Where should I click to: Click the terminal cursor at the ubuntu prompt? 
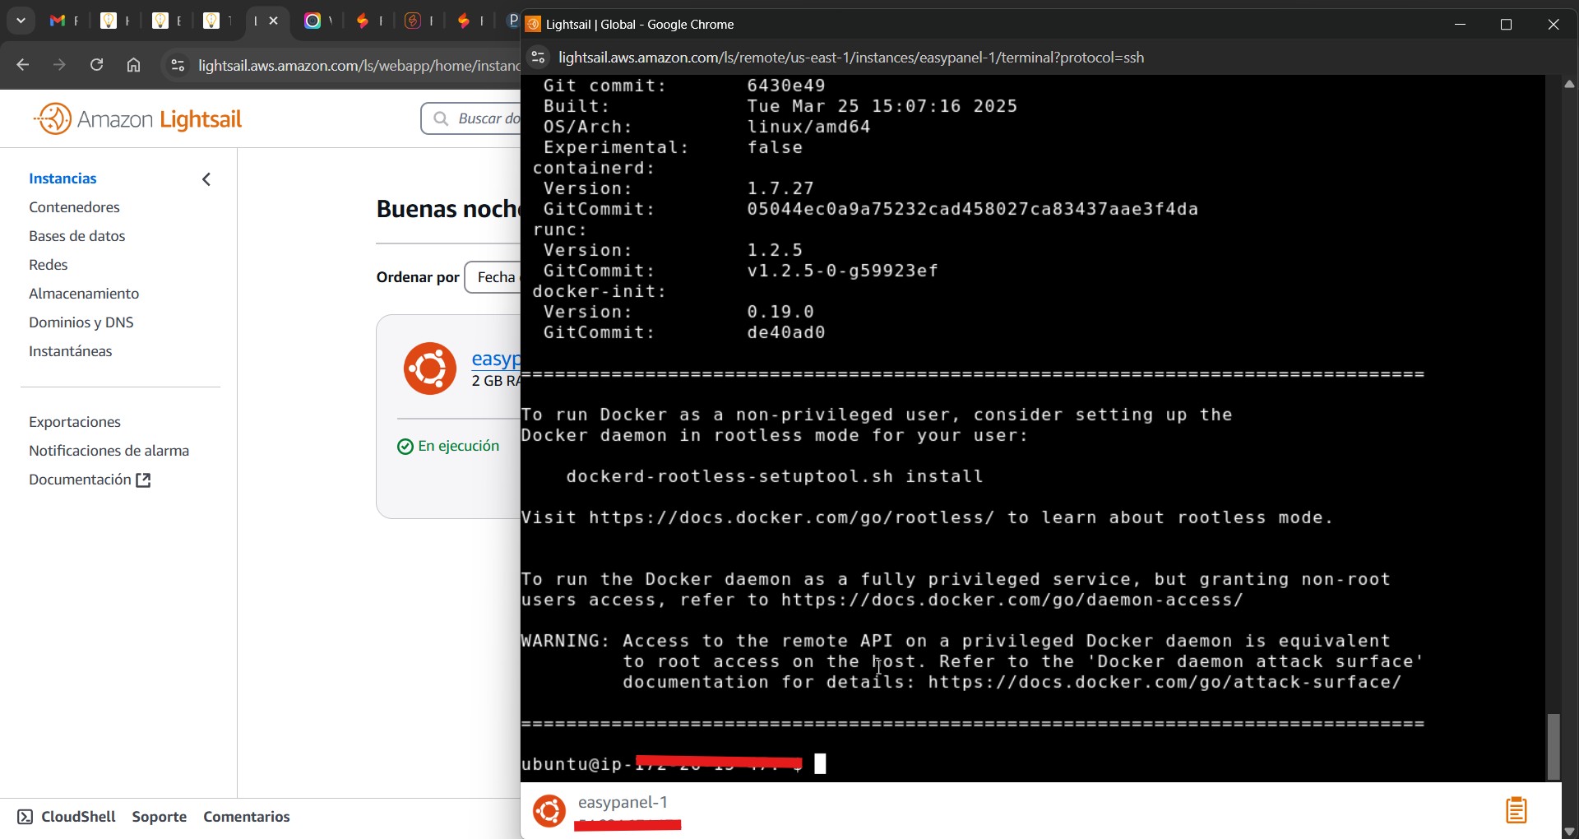coord(820,764)
